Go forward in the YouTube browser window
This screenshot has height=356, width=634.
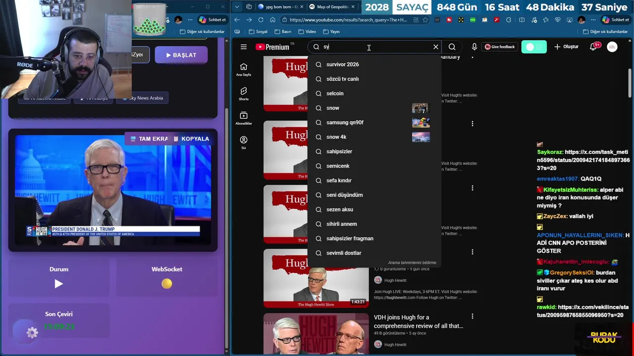coord(249,20)
